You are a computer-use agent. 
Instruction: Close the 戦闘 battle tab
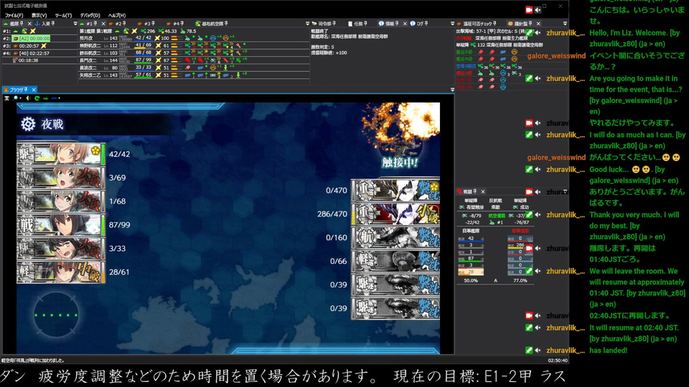click(x=483, y=192)
